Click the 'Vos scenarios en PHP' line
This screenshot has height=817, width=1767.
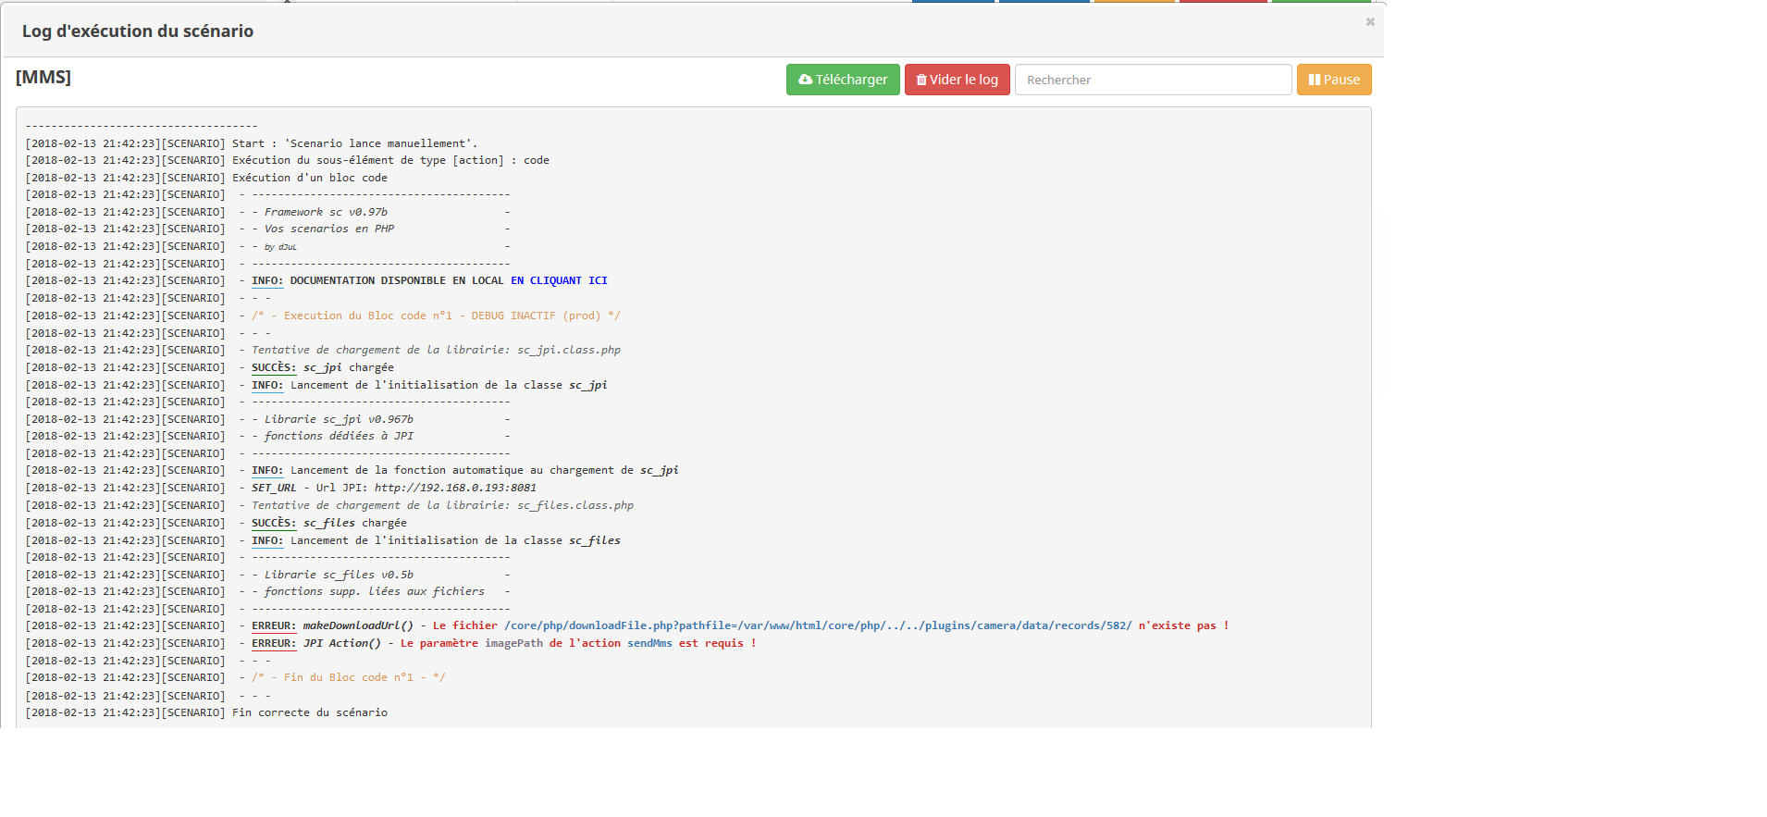(x=268, y=229)
